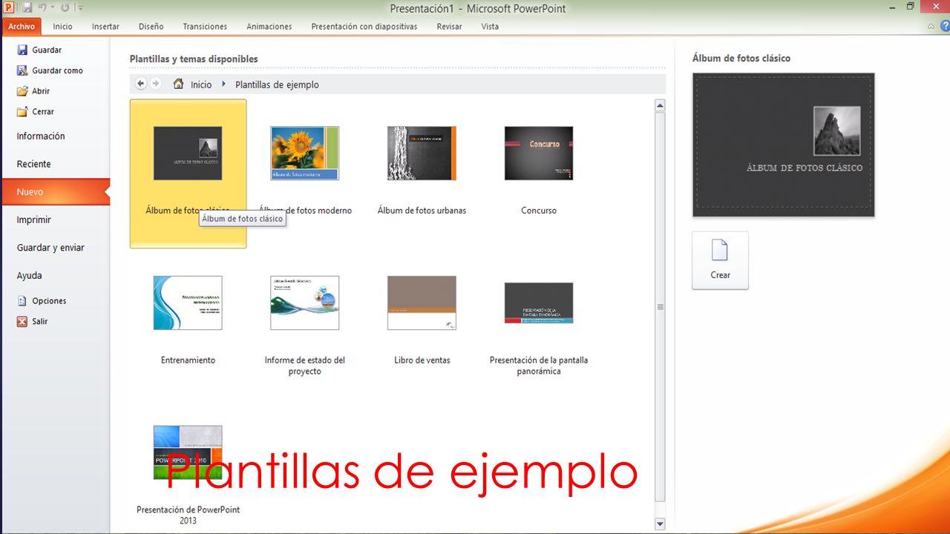Open the Vista tab

click(x=490, y=27)
